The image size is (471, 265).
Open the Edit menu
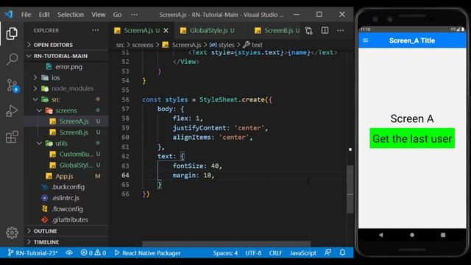pyautogui.click(x=44, y=15)
